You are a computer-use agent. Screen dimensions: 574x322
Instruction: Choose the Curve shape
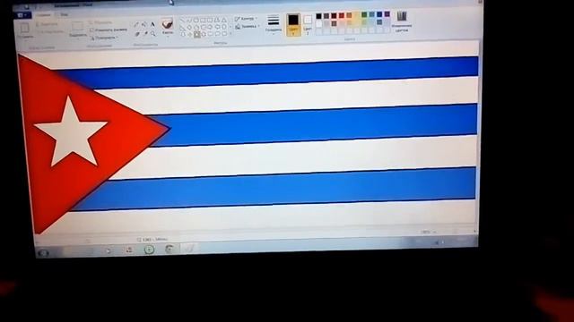click(x=189, y=21)
